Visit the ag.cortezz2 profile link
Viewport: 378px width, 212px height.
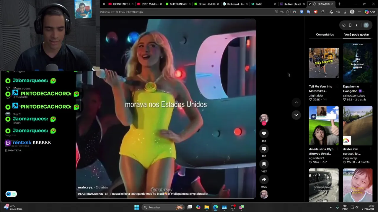[x=316, y=158]
